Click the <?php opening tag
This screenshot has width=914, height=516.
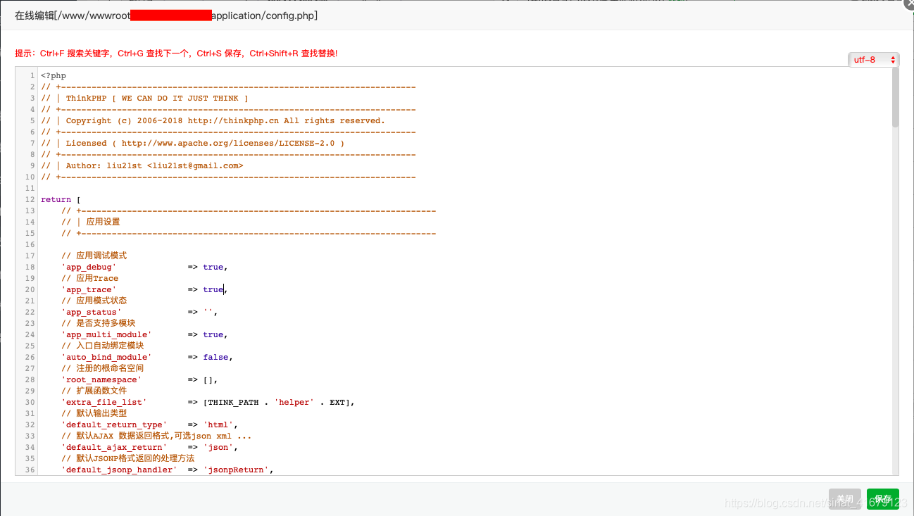pos(54,75)
